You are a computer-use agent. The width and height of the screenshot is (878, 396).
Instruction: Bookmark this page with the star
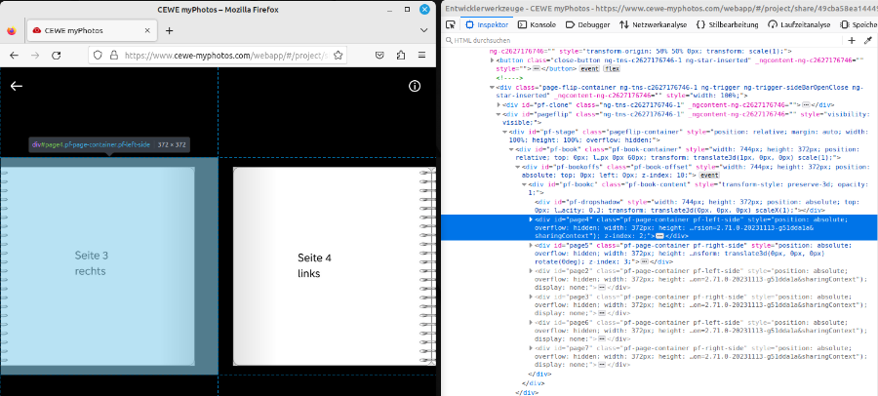(x=339, y=56)
